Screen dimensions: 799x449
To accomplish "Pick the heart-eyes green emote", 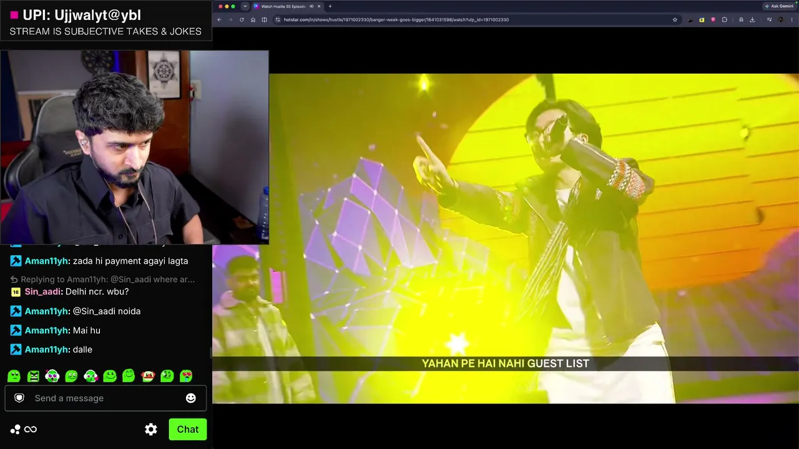I will [186, 376].
